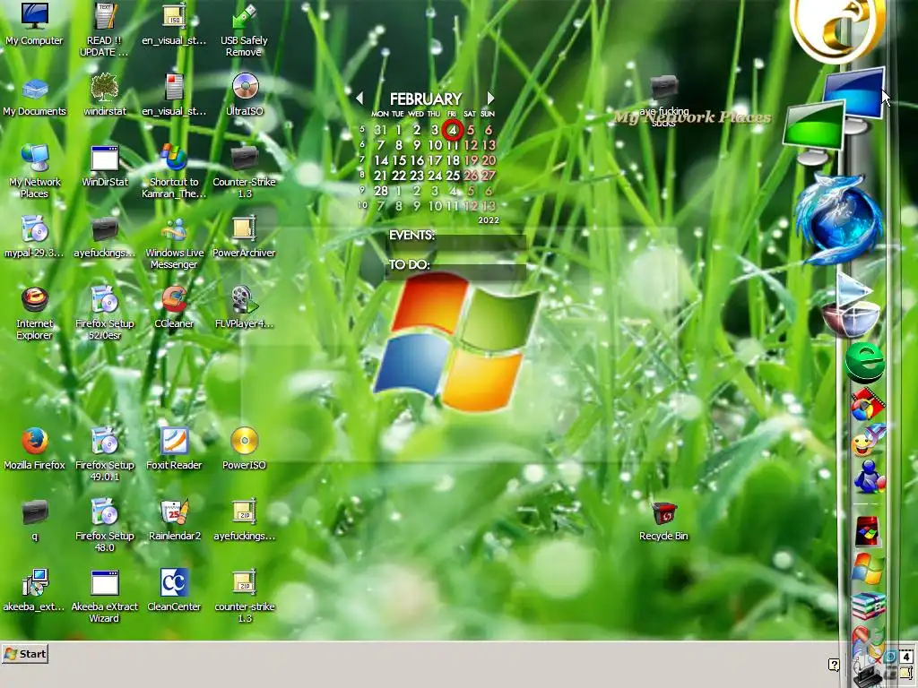Select February 14 on calendar

(x=380, y=160)
